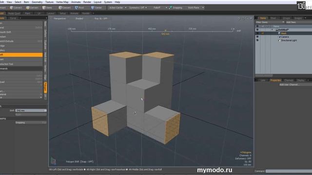Open the System menu
This screenshot has width=312, height=175.
[x=108, y=2]
